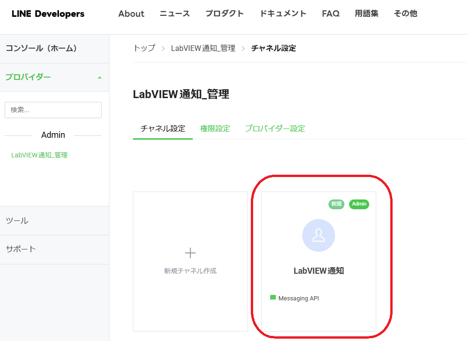The image size is (467, 341).
Task: Open ツール in the sidebar
Action: 54,220
